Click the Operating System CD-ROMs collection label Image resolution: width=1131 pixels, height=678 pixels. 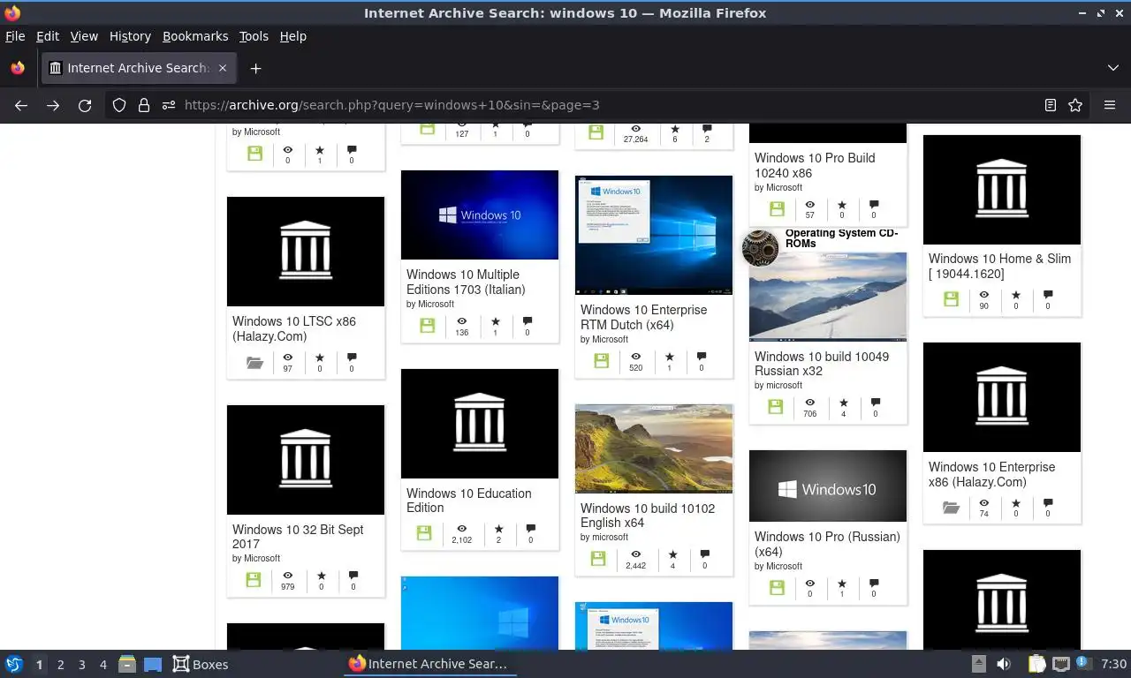pos(841,238)
